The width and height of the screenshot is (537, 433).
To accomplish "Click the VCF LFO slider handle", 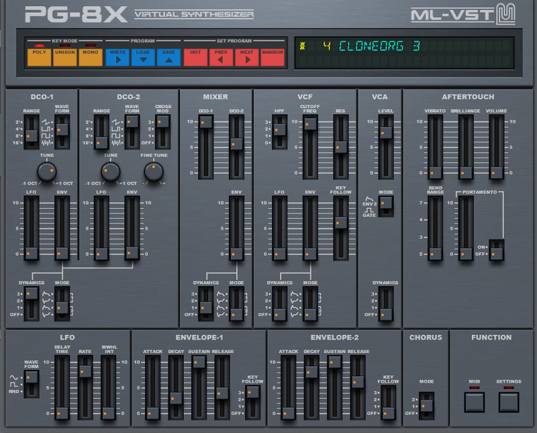I will point(280,254).
